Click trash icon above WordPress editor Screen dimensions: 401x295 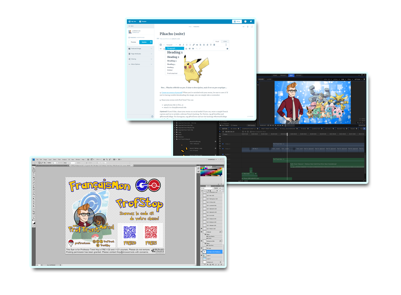248,27
